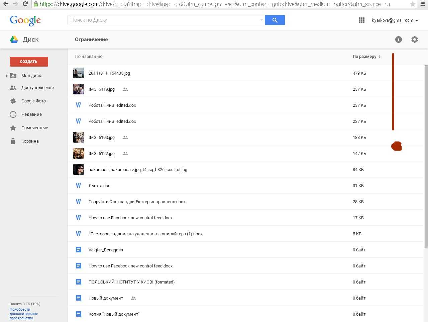Image resolution: width=428 pixels, height=322 pixels.
Task: Click the Google Фото pinwheel icon
Action: (x=13, y=101)
